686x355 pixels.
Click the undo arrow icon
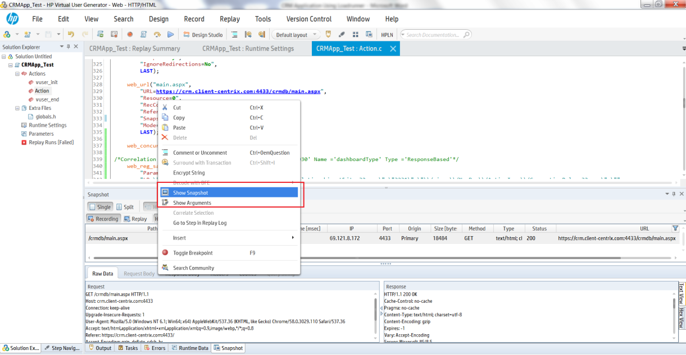click(71, 34)
